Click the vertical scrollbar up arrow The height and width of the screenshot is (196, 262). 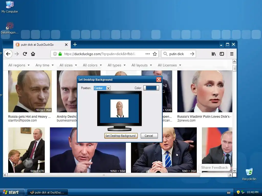(x=234, y=62)
